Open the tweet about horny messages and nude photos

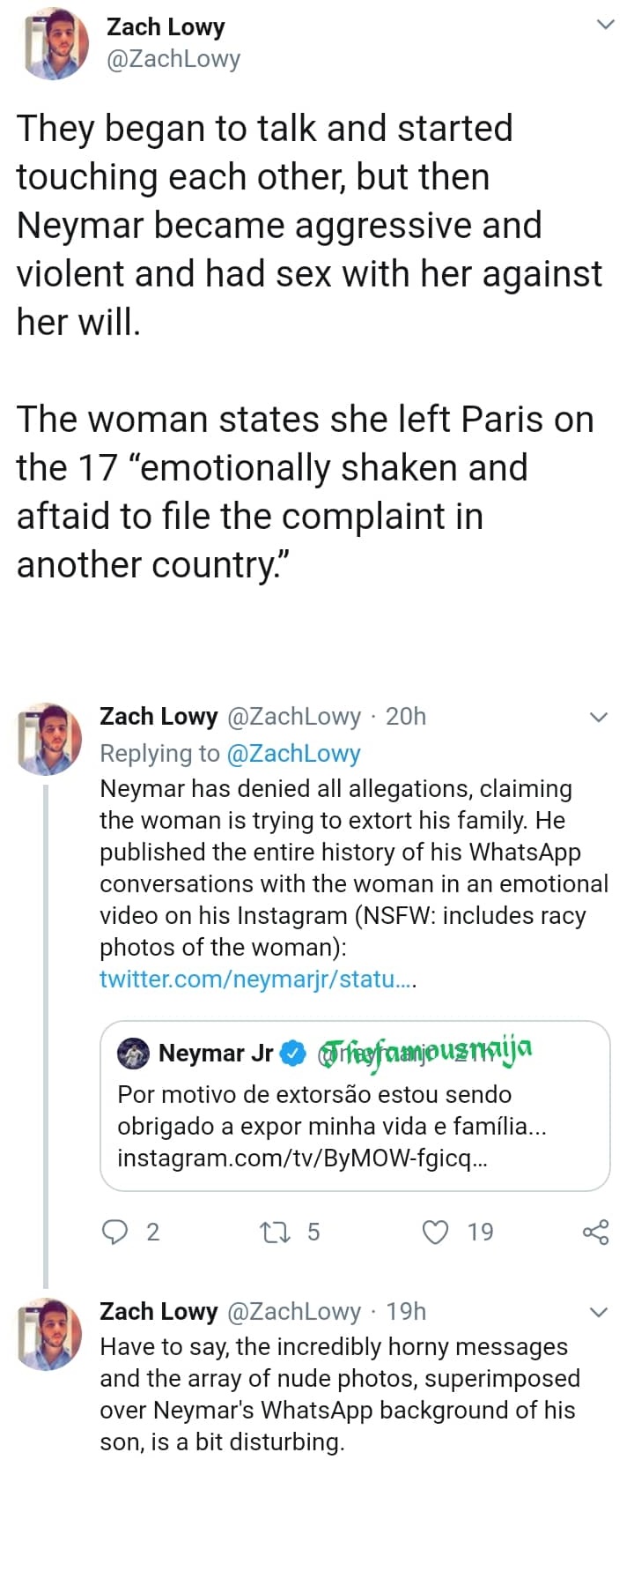click(339, 1394)
